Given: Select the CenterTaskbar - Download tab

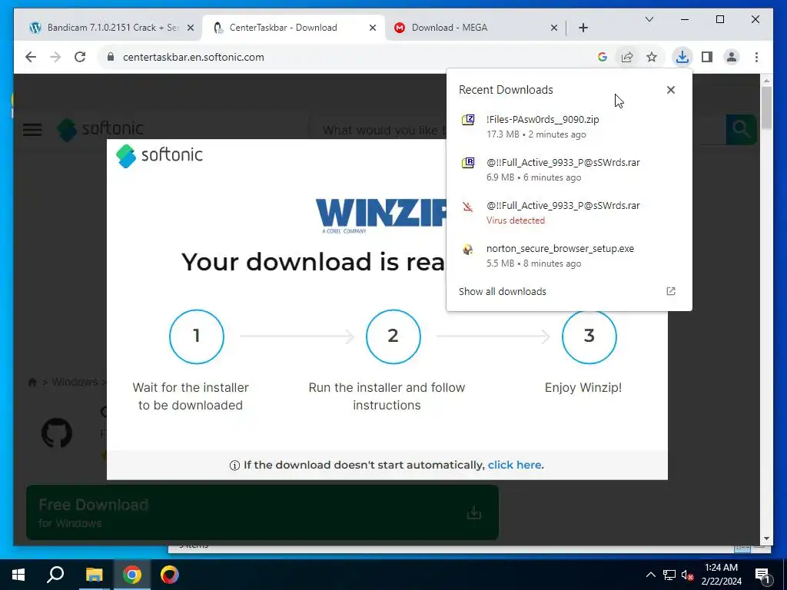Looking at the screenshot, I should pos(294,28).
